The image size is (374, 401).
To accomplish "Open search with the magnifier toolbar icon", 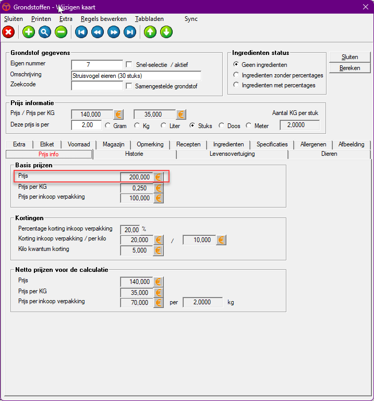I will pos(45,32).
